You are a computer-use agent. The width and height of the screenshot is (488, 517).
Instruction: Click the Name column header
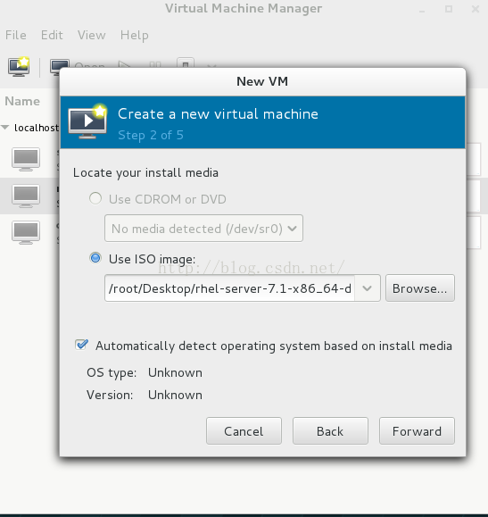pyautogui.click(x=22, y=101)
